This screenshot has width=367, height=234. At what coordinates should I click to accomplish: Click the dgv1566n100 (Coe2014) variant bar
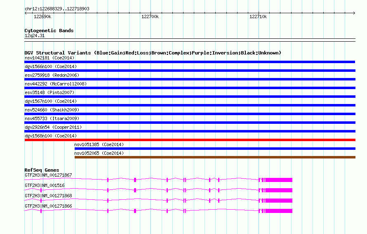pyautogui.click(x=190, y=71)
